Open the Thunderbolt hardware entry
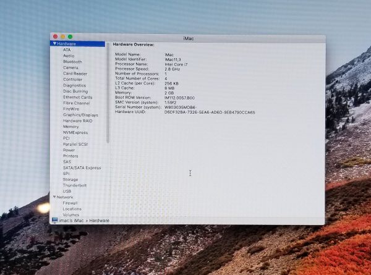This screenshot has height=275, width=371. 75,185
